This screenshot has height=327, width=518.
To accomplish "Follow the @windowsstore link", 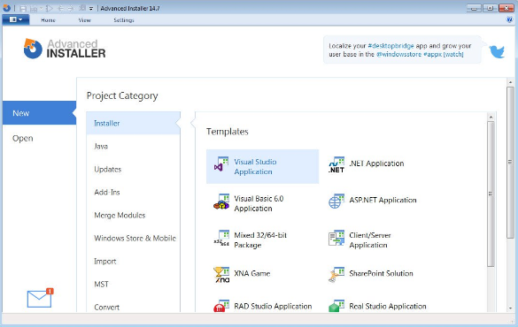I will [398, 54].
